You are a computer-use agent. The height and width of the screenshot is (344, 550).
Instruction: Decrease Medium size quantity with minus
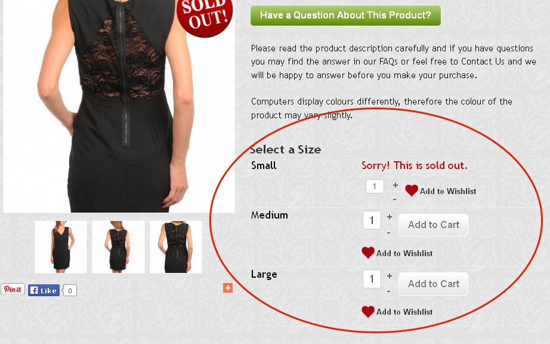(x=389, y=232)
